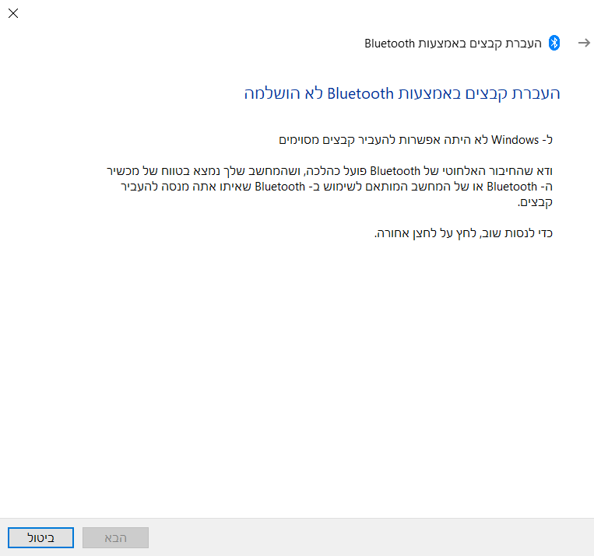Click the back arrow to retry transfer
This screenshot has height=556, width=594.
pyautogui.click(x=584, y=43)
